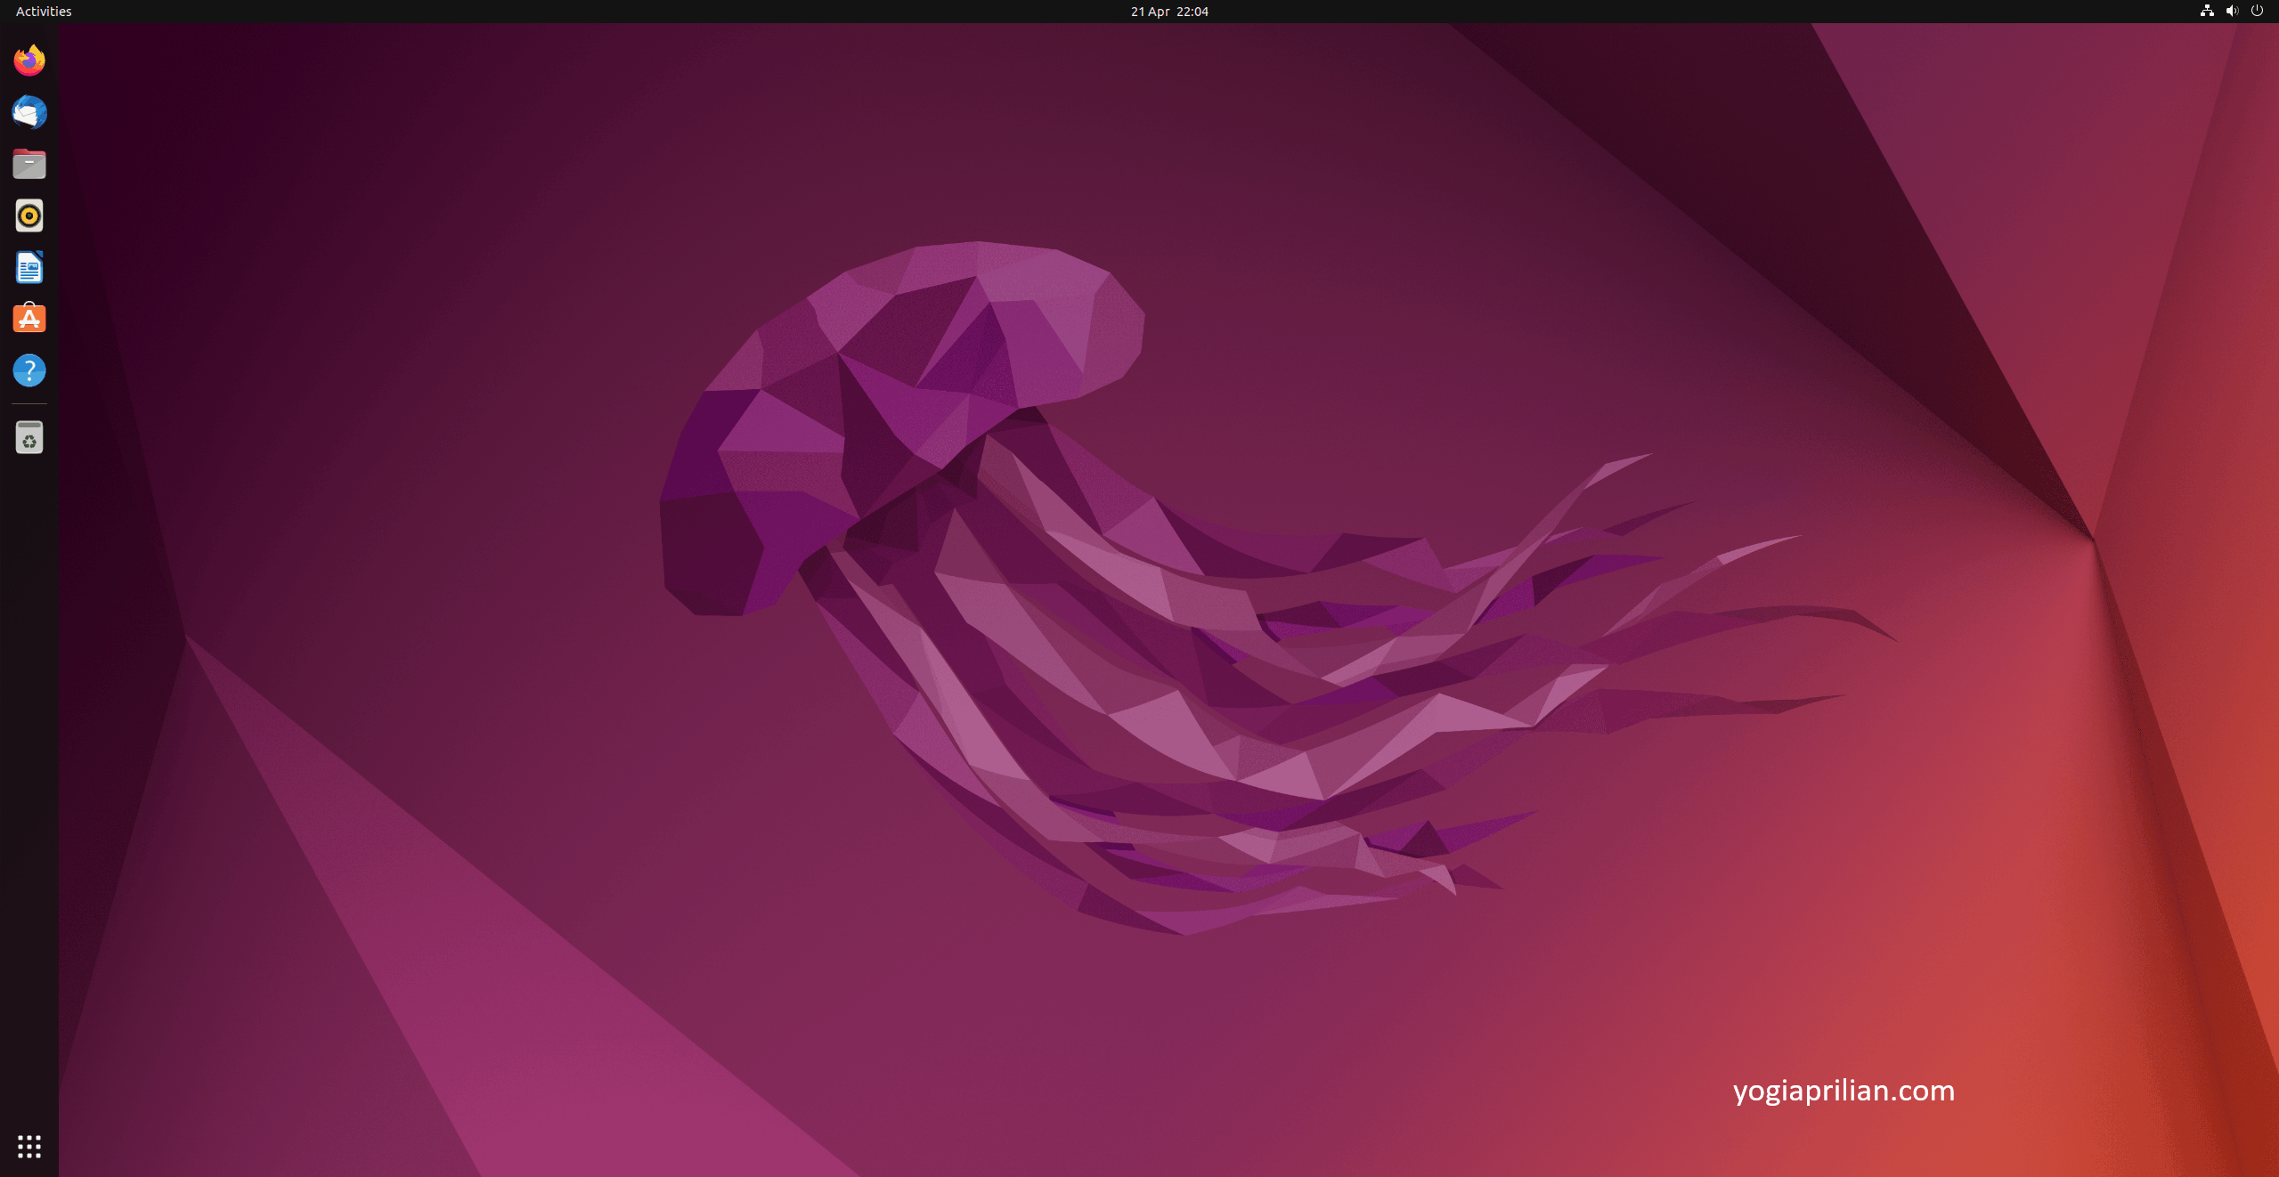Image resolution: width=2279 pixels, height=1177 pixels.
Task: Click the yogiaprilian.com watermark text
Action: coord(1843,1090)
